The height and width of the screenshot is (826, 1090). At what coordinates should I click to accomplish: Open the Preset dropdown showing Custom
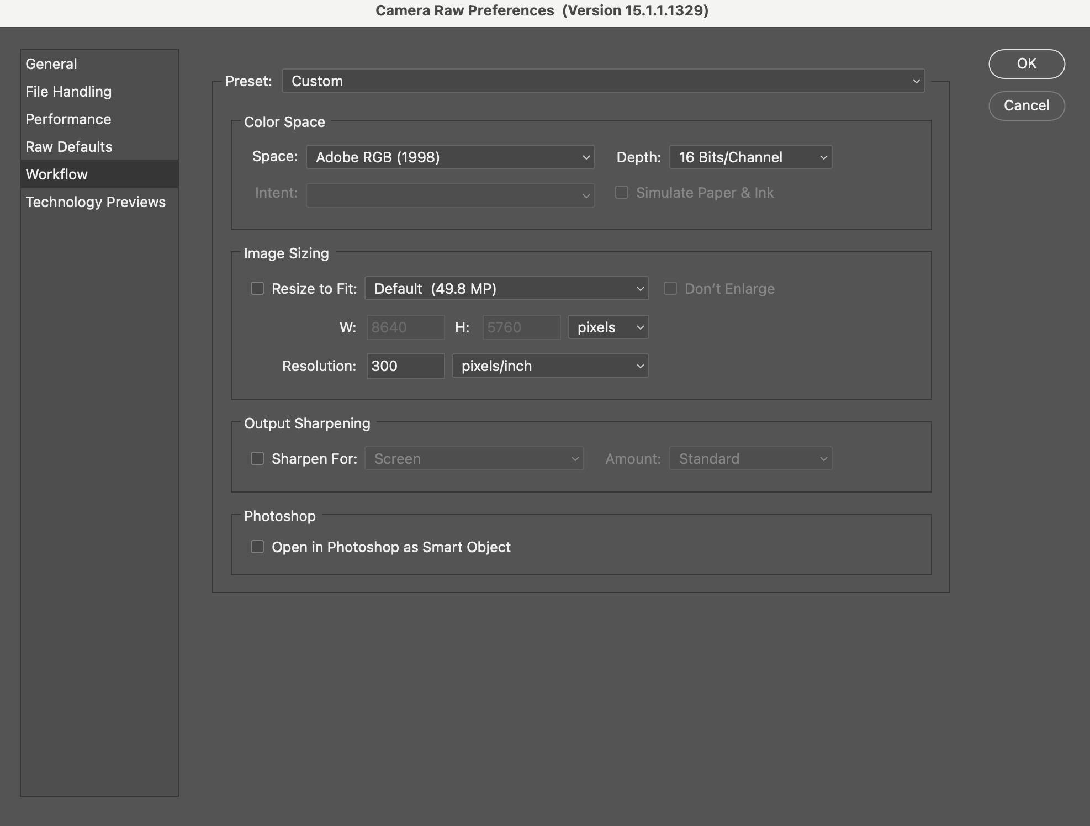click(602, 81)
